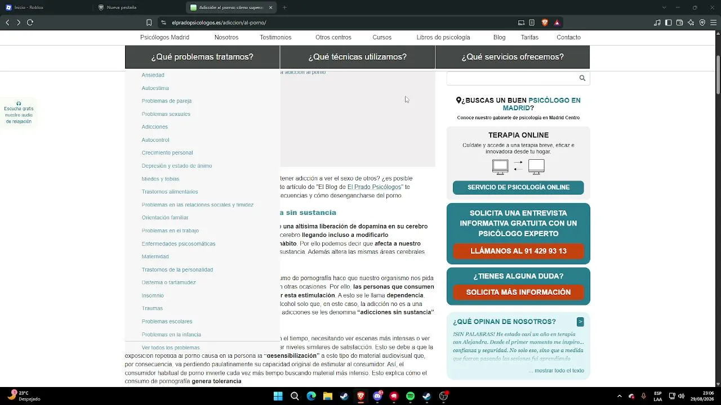Expand ¿Qué servicios ofrecemos? dropdown menu

coord(513,57)
